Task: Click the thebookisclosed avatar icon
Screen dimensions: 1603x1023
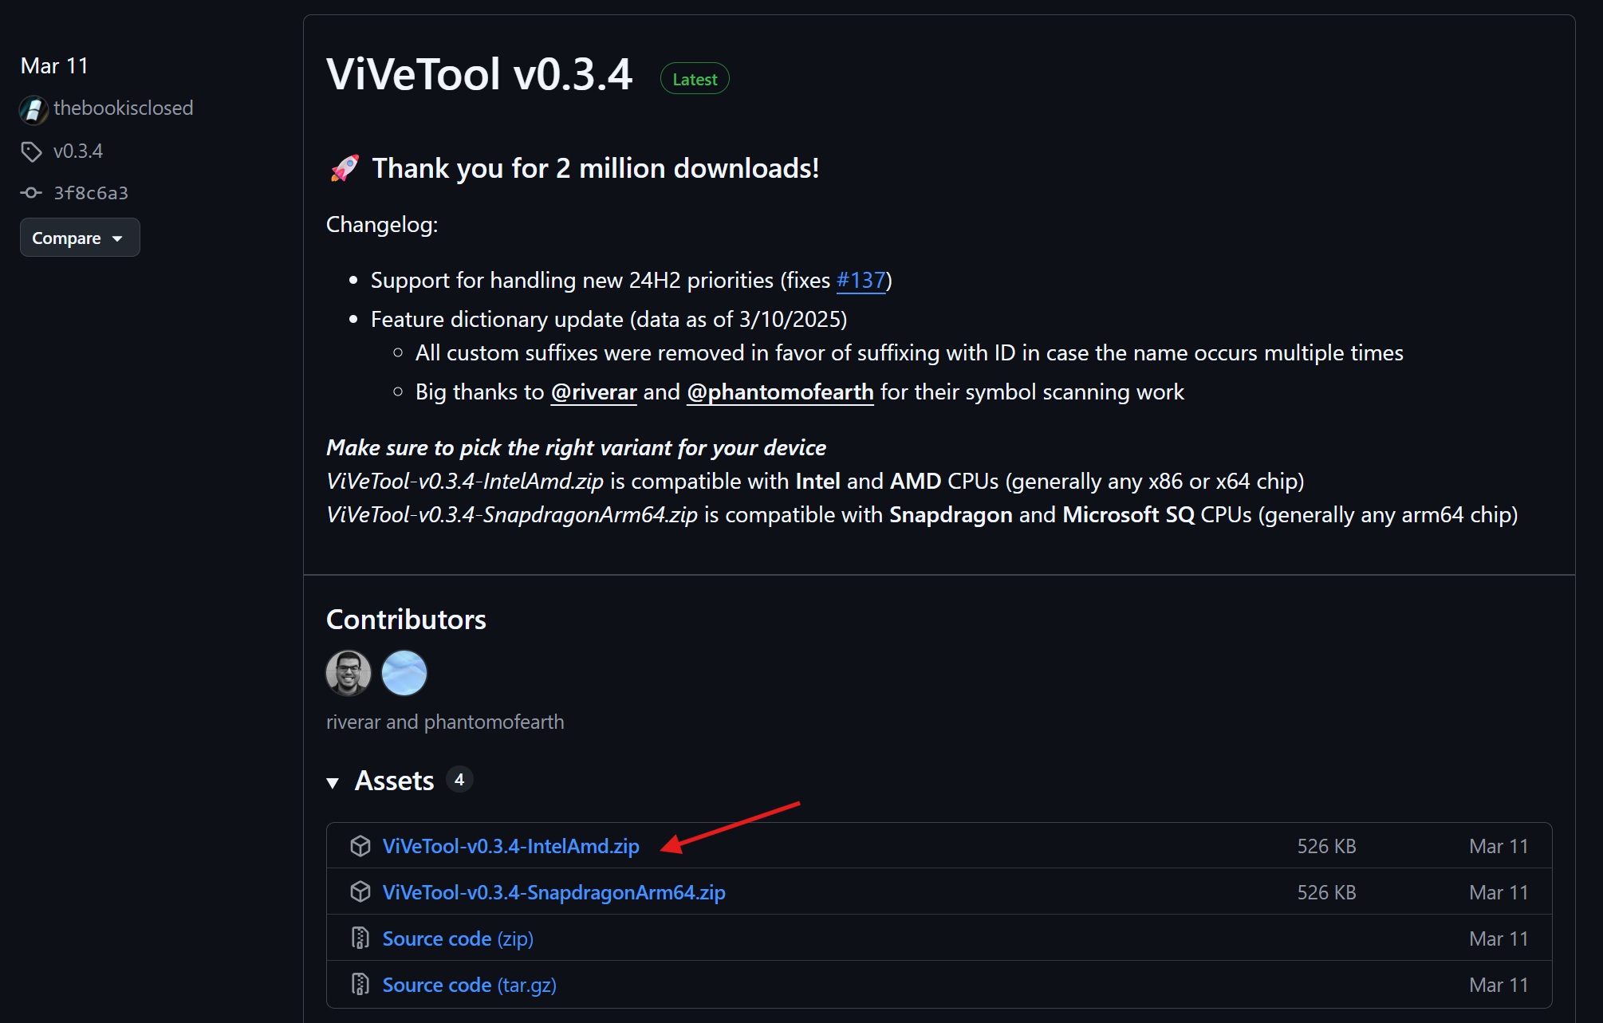Action: (33, 110)
